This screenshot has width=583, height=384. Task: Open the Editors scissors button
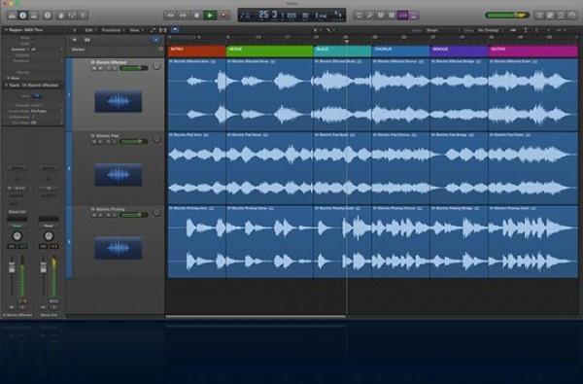point(84,16)
